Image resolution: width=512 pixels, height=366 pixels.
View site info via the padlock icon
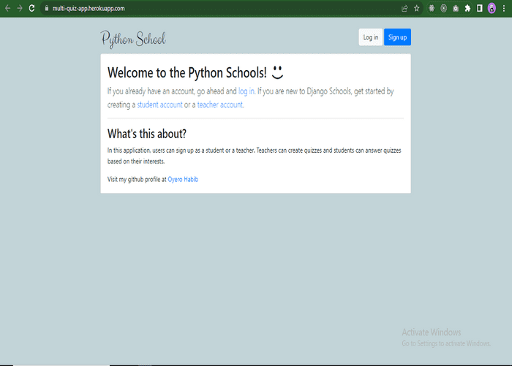[x=47, y=9]
